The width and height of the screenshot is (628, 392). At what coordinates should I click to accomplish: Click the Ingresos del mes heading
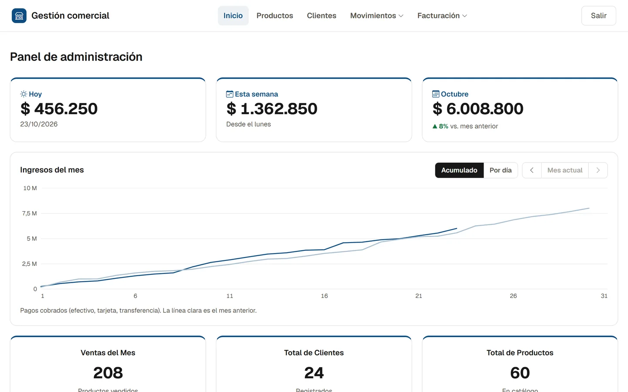coord(52,170)
